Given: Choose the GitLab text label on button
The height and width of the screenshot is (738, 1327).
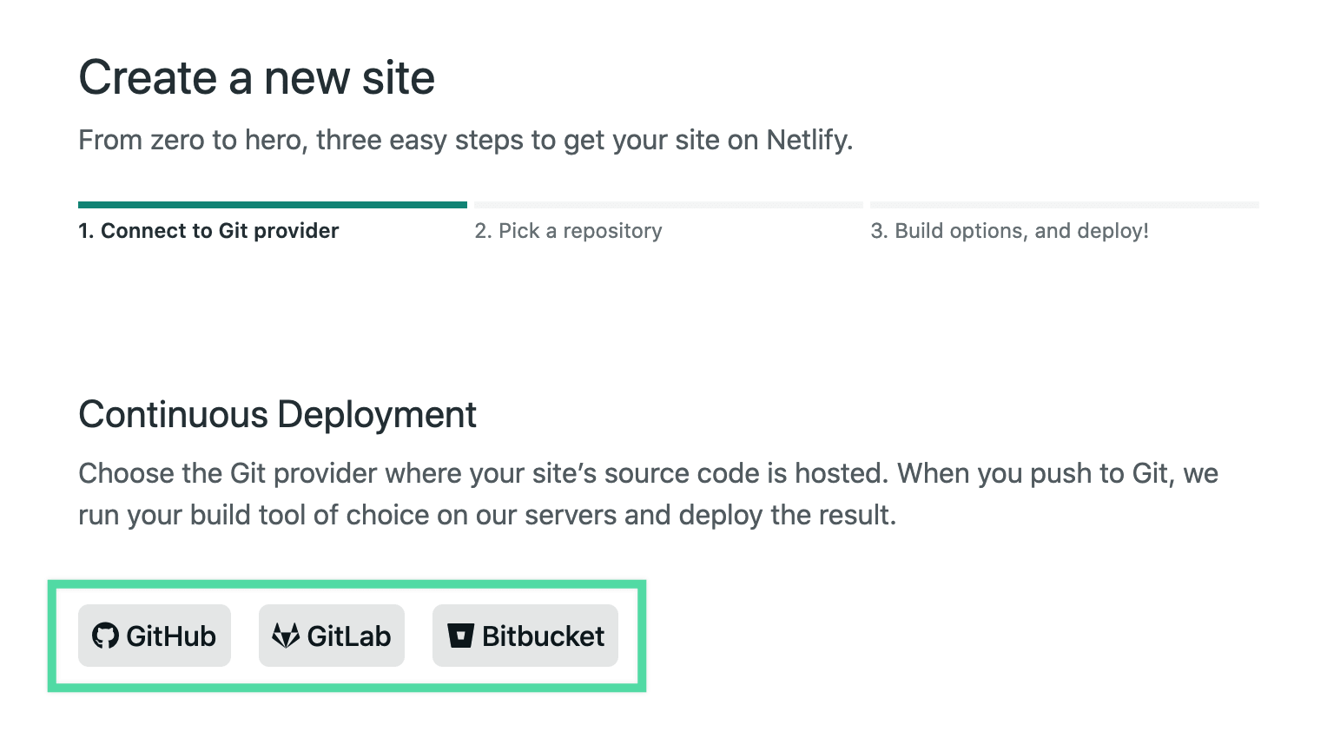Looking at the screenshot, I should pyautogui.click(x=349, y=636).
